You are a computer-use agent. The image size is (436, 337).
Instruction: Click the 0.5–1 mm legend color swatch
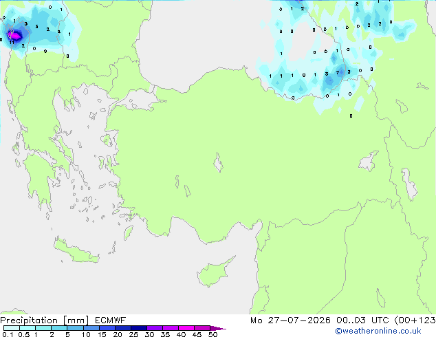click(x=28, y=328)
